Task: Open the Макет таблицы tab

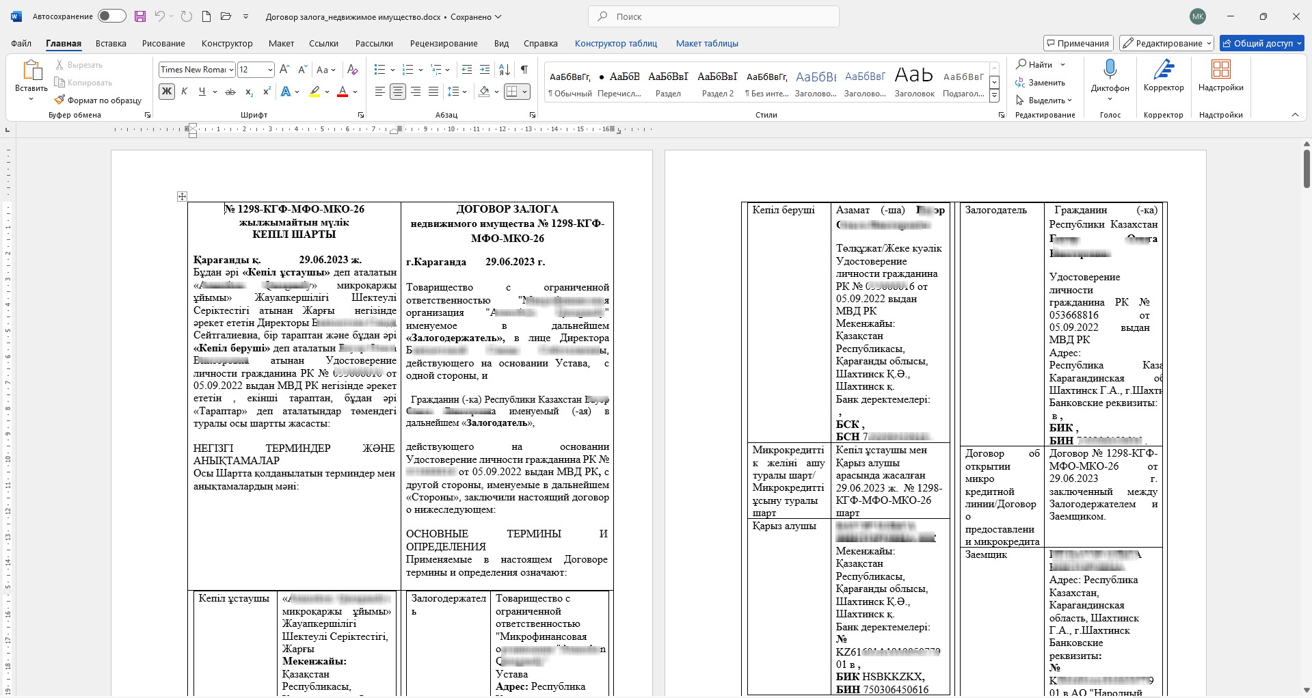Action: coord(707,43)
